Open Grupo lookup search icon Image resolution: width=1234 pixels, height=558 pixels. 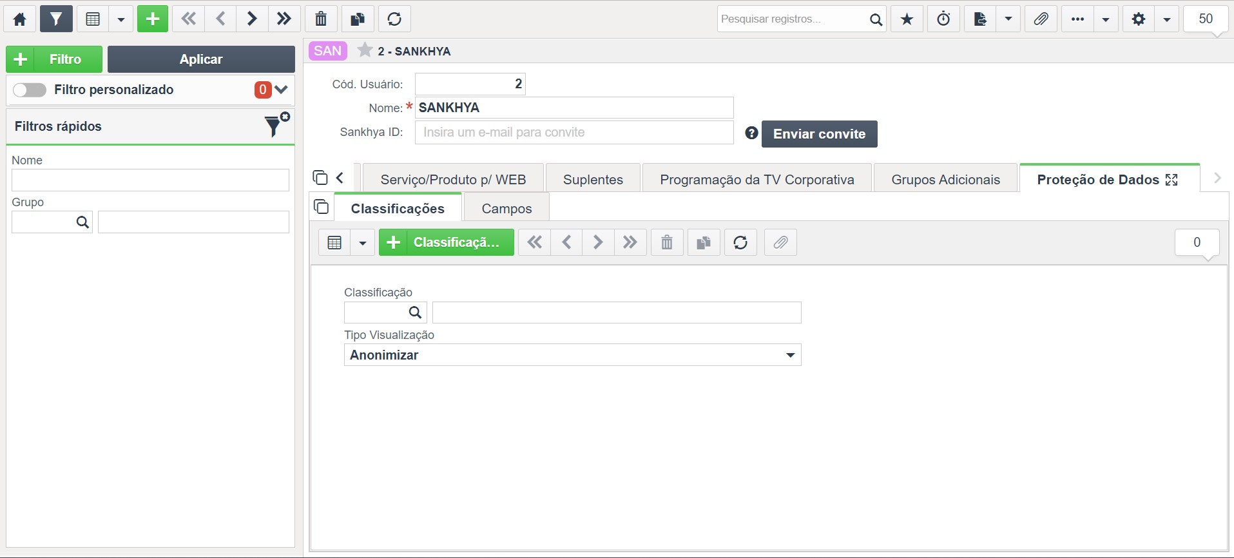point(82,222)
